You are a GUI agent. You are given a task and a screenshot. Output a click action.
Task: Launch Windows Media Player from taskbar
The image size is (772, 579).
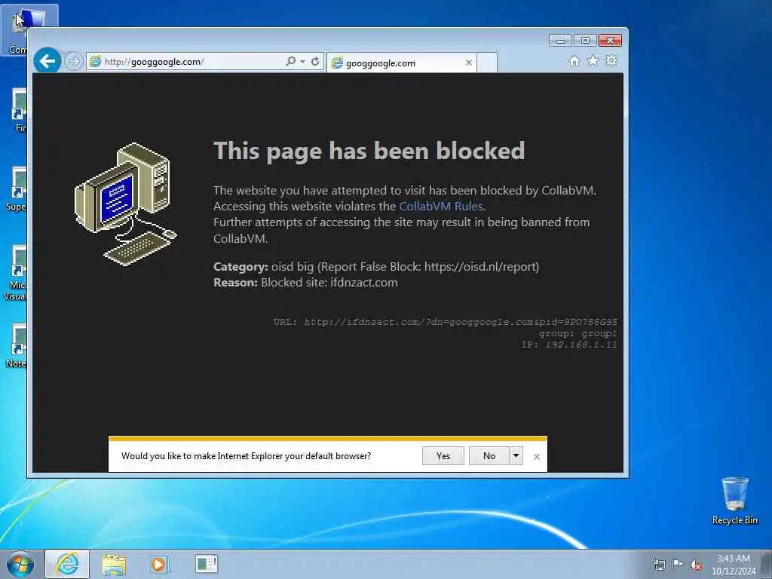[x=159, y=564]
